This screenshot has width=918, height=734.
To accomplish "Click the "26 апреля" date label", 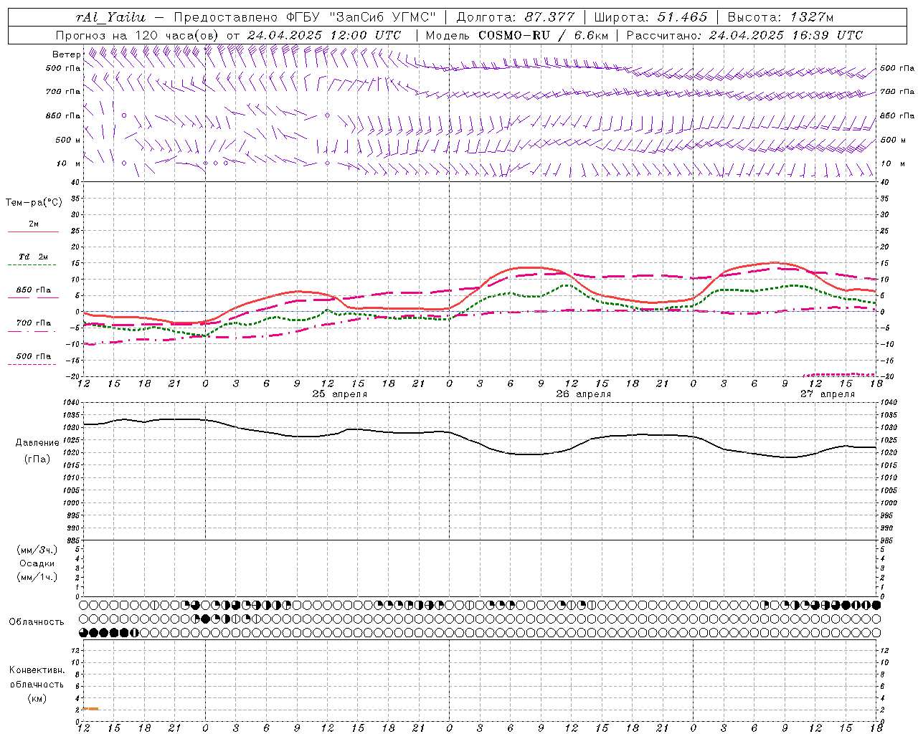I will [584, 394].
